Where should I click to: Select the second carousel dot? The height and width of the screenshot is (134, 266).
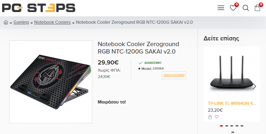(x=227, y=126)
